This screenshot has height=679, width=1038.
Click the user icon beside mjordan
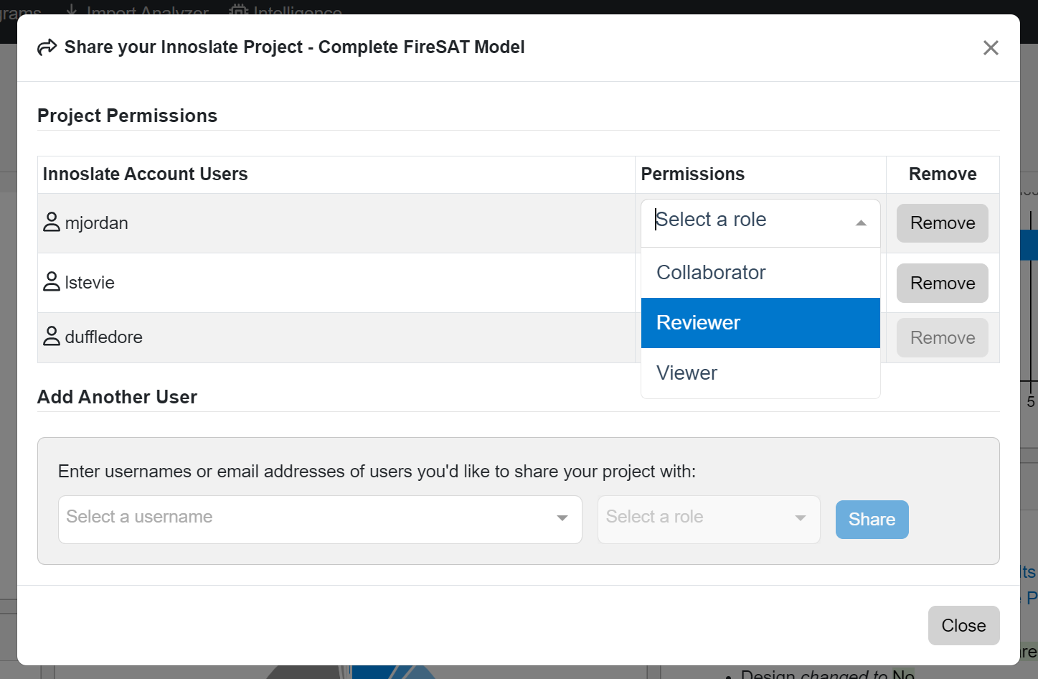52,223
